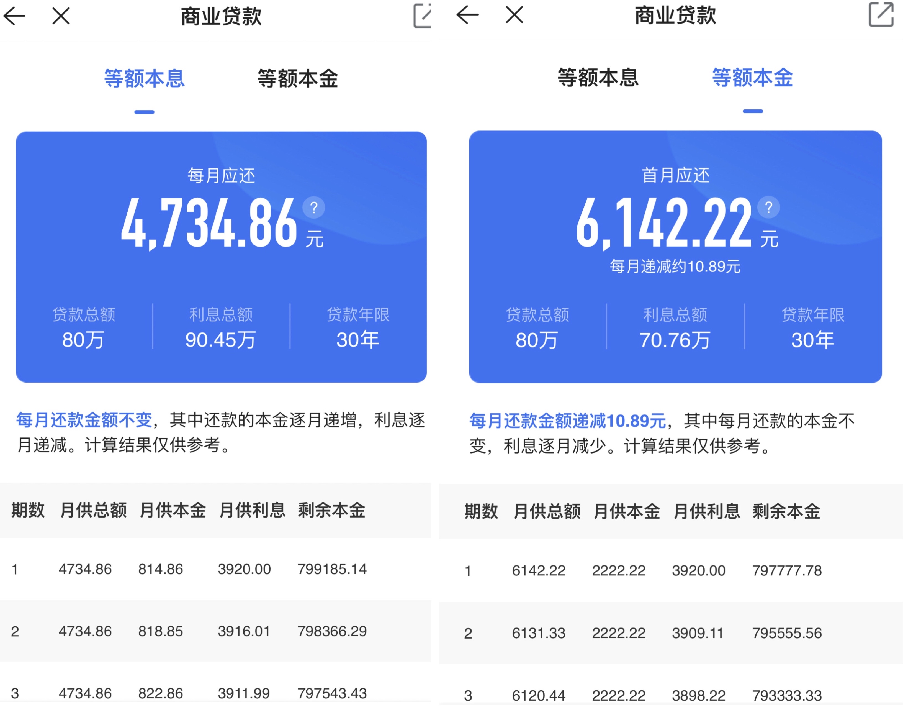Tap cell 3911.99 in left table

[x=244, y=694]
